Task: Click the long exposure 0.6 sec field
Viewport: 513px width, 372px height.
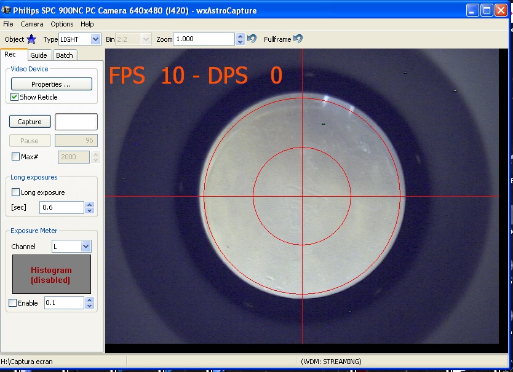Action: click(x=62, y=207)
